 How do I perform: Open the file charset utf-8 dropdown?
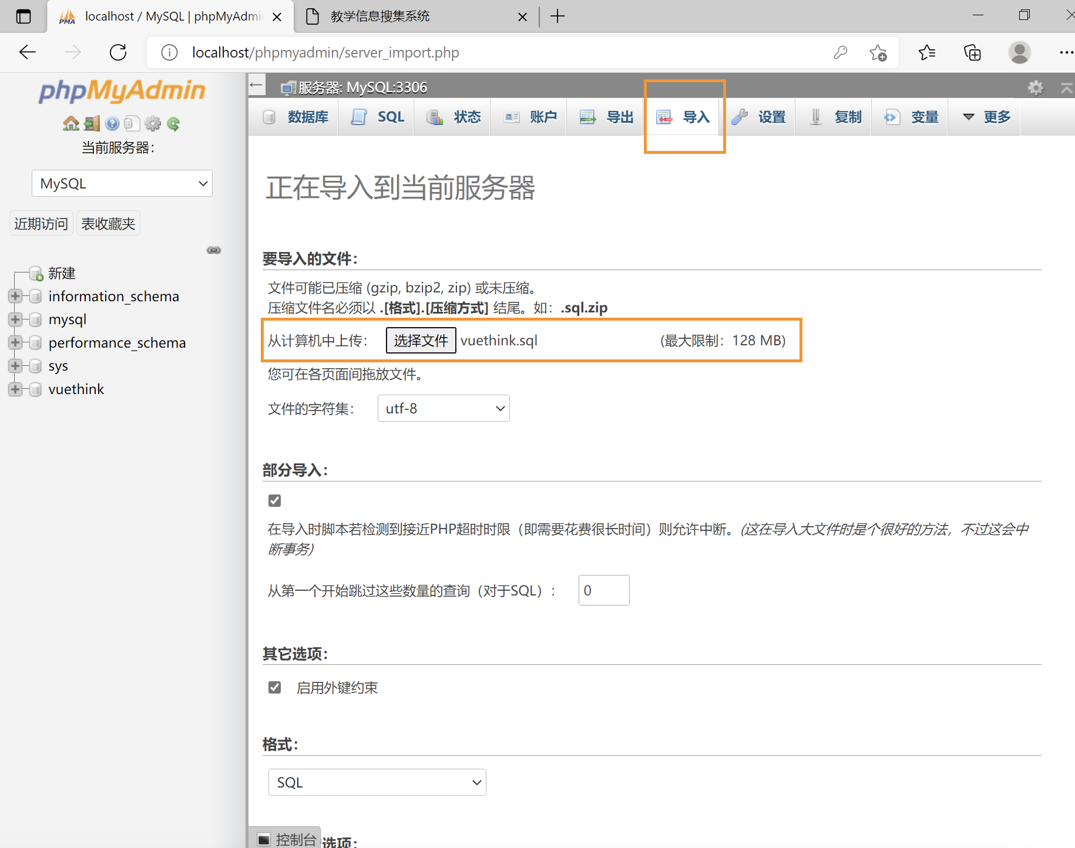pyautogui.click(x=444, y=408)
